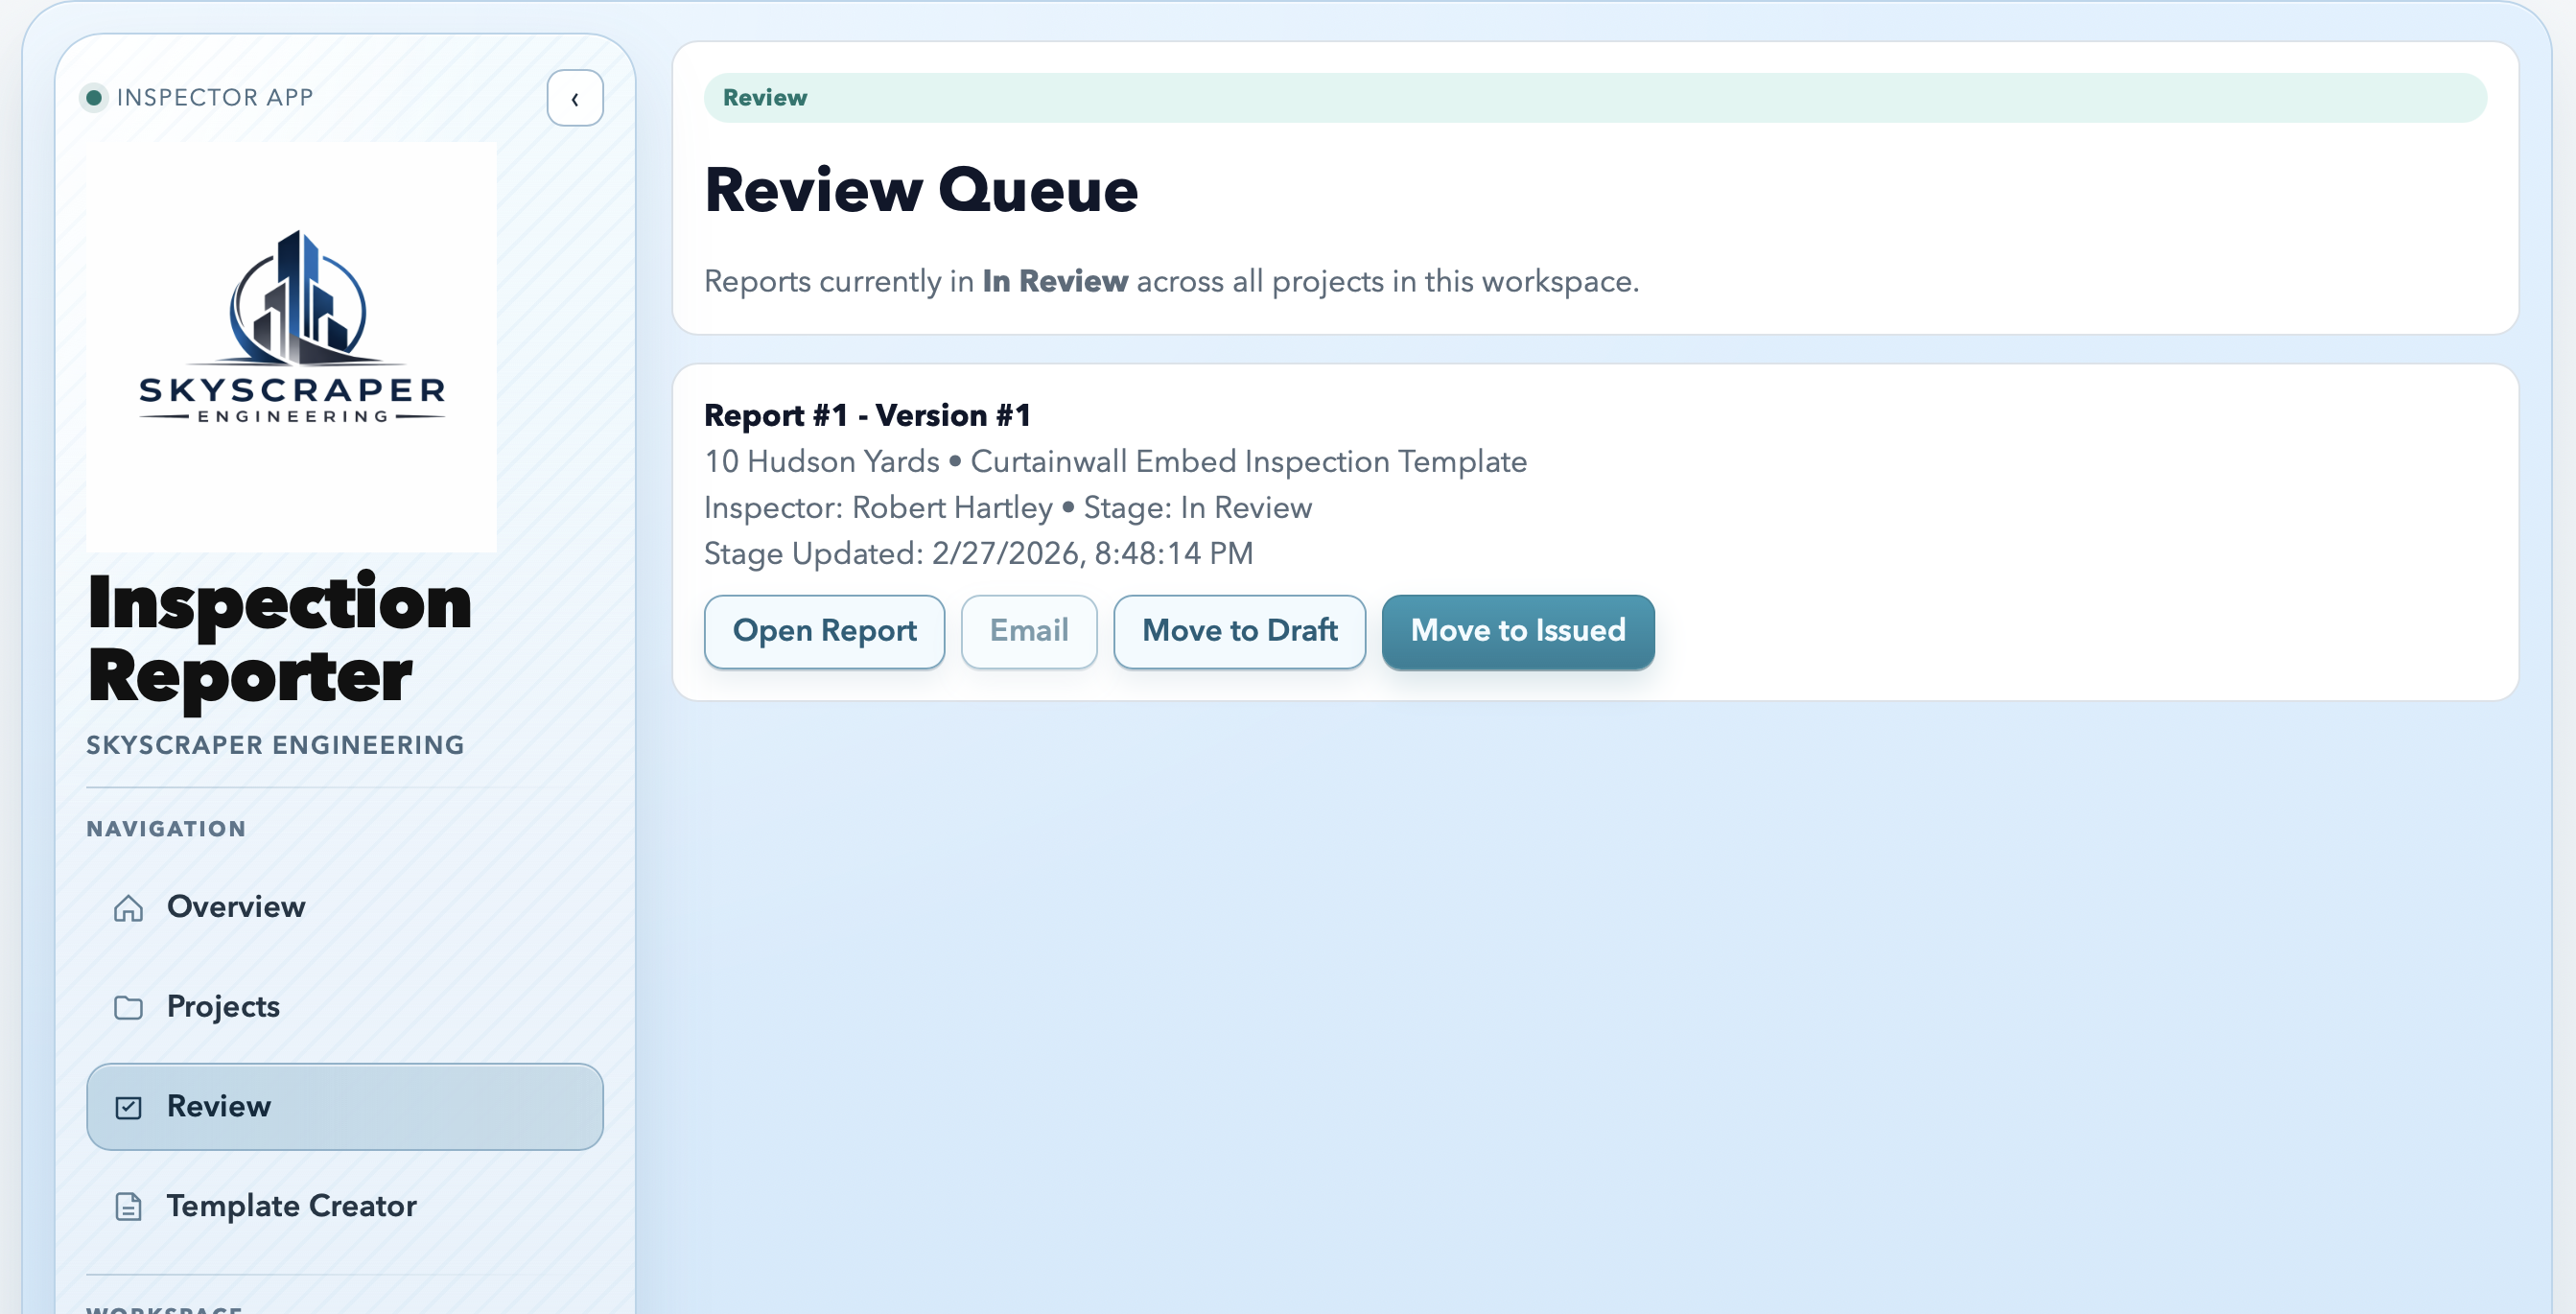Click the Email button for the report
Image resolution: width=2576 pixels, height=1314 pixels.
[x=1029, y=631]
